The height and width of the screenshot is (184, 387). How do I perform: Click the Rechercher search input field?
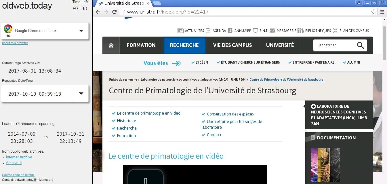334,45
